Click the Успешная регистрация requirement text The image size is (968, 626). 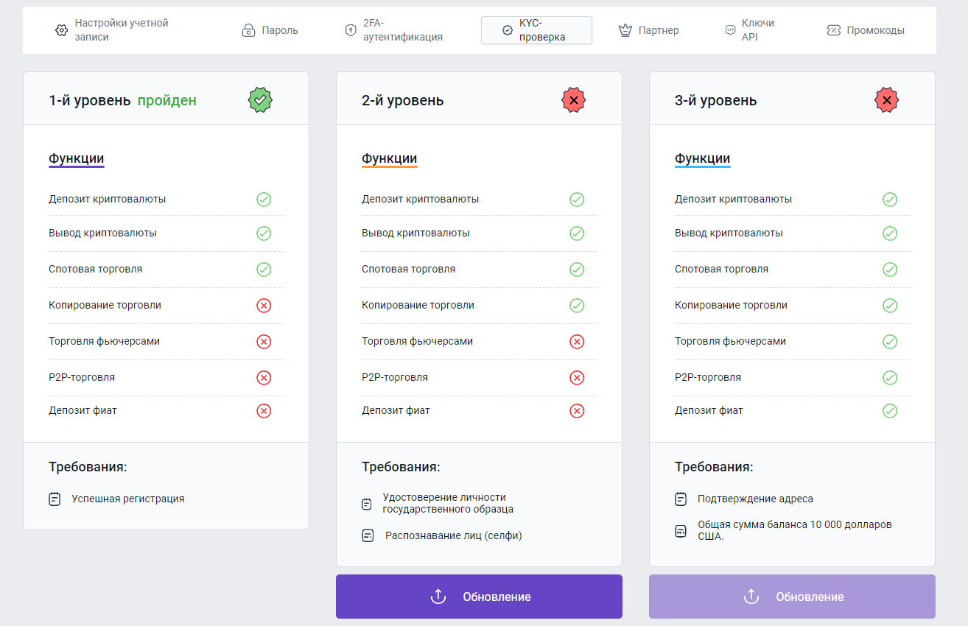pos(128,499)
